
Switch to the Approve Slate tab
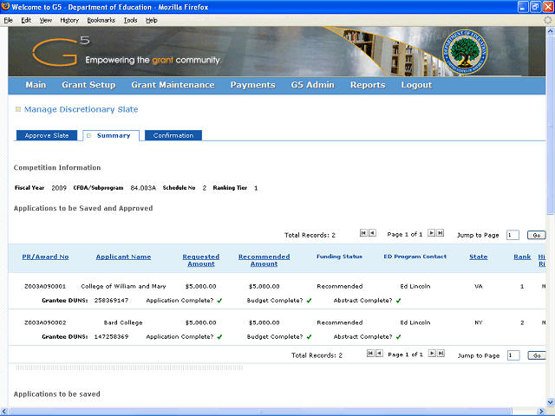coord(47,135)
